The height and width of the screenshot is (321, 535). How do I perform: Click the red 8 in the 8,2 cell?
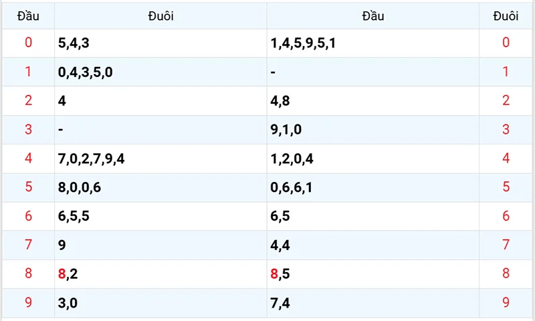pos(62,274)
